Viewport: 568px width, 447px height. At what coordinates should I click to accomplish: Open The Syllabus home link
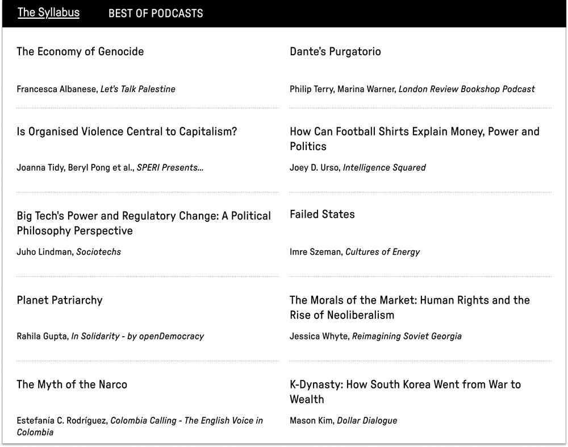coord(48,13)
